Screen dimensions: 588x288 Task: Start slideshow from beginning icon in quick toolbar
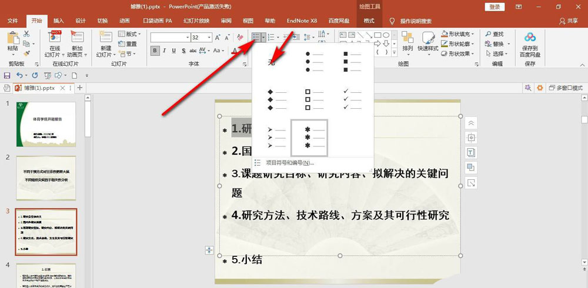click(48, 75)
